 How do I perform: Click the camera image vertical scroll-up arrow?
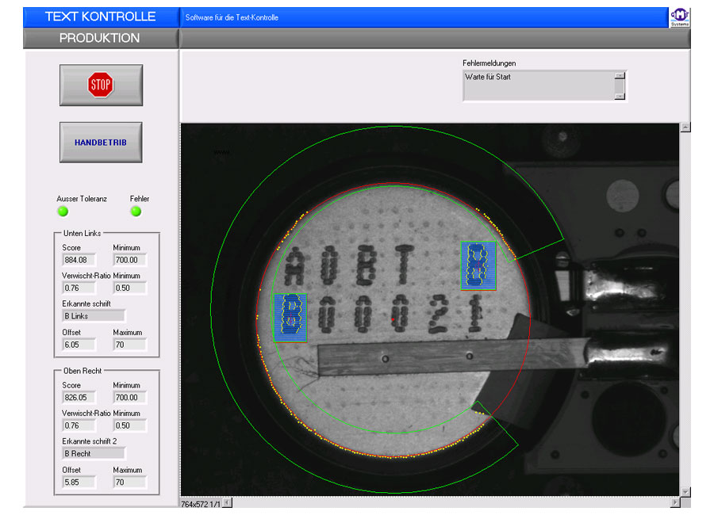point(685,127)
